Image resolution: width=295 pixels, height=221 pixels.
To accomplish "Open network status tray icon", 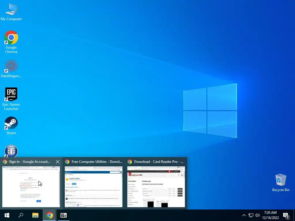I will (x=251, y=215).
